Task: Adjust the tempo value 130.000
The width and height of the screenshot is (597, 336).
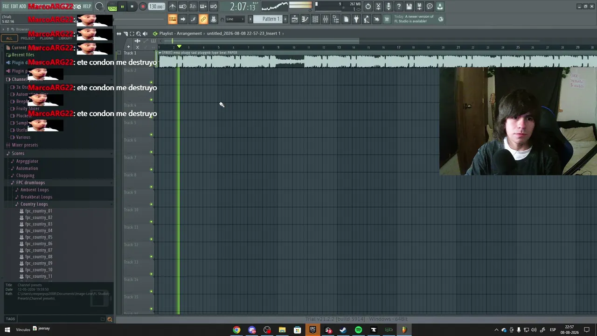Action: click(x=156, y=7)
